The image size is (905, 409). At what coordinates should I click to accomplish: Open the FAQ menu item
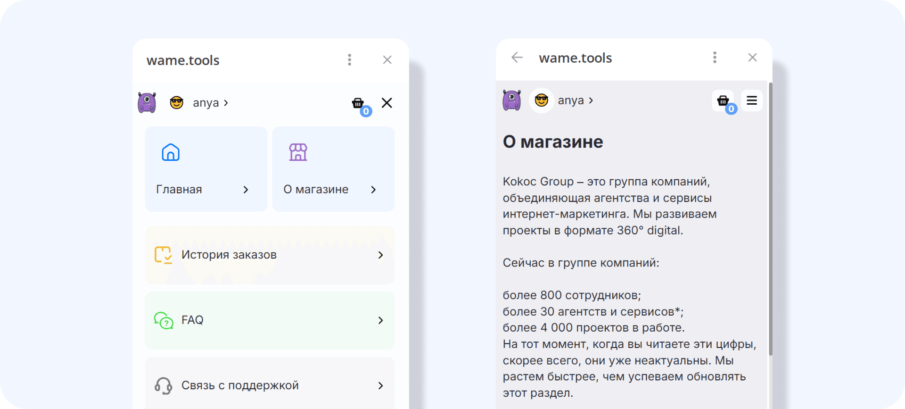270,320
